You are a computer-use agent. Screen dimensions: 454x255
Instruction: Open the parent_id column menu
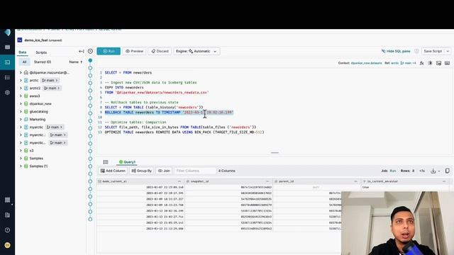(x=355, y=181)
